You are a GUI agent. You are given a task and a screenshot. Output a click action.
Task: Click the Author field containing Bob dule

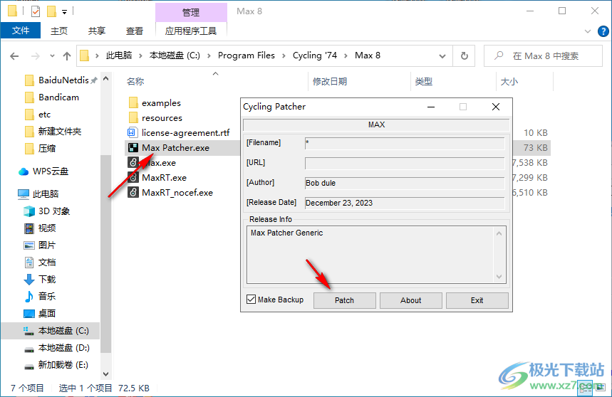pyautogui.click(x=405, y=183)
